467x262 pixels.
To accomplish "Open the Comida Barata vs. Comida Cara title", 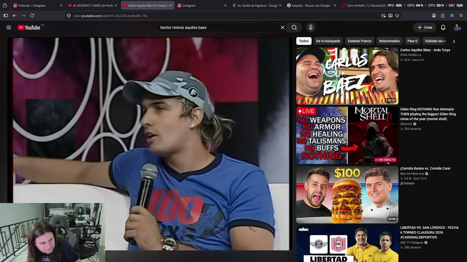I will 425,168.
